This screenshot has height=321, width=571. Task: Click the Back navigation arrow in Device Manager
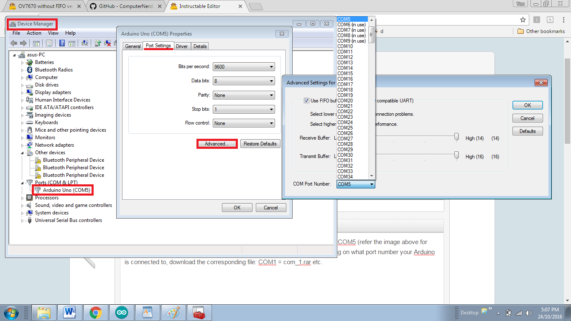pos(14,43)
